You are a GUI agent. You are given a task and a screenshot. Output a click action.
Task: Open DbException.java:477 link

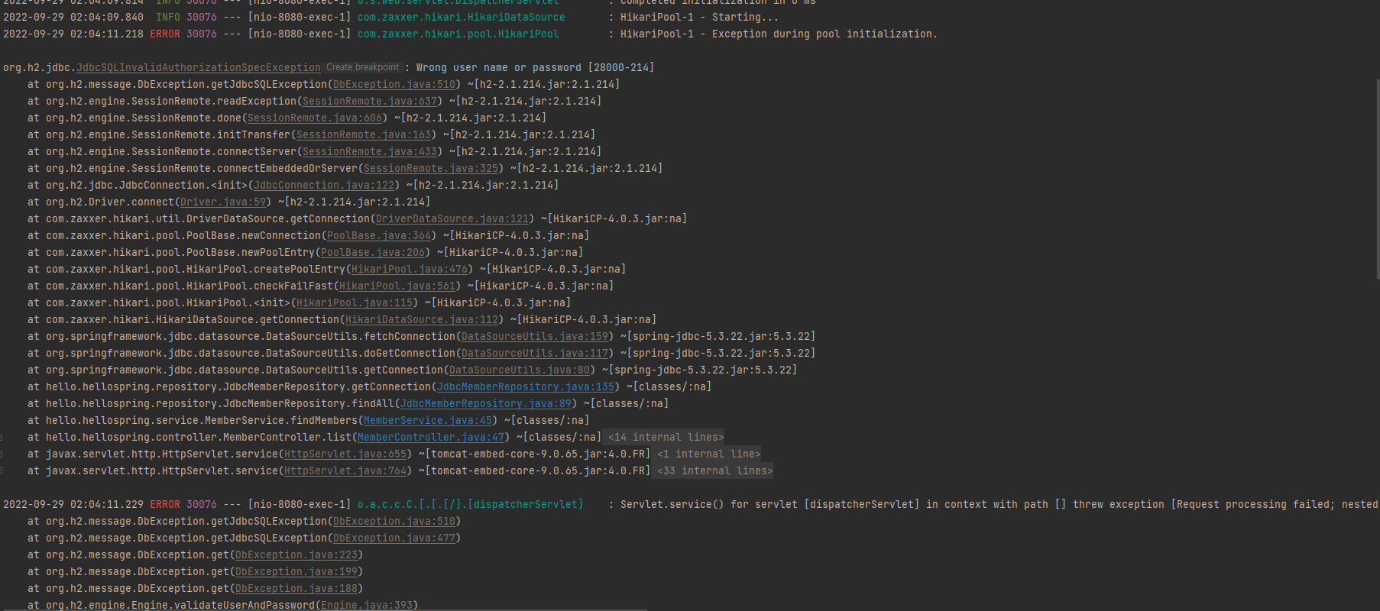[x=394, y=538]
